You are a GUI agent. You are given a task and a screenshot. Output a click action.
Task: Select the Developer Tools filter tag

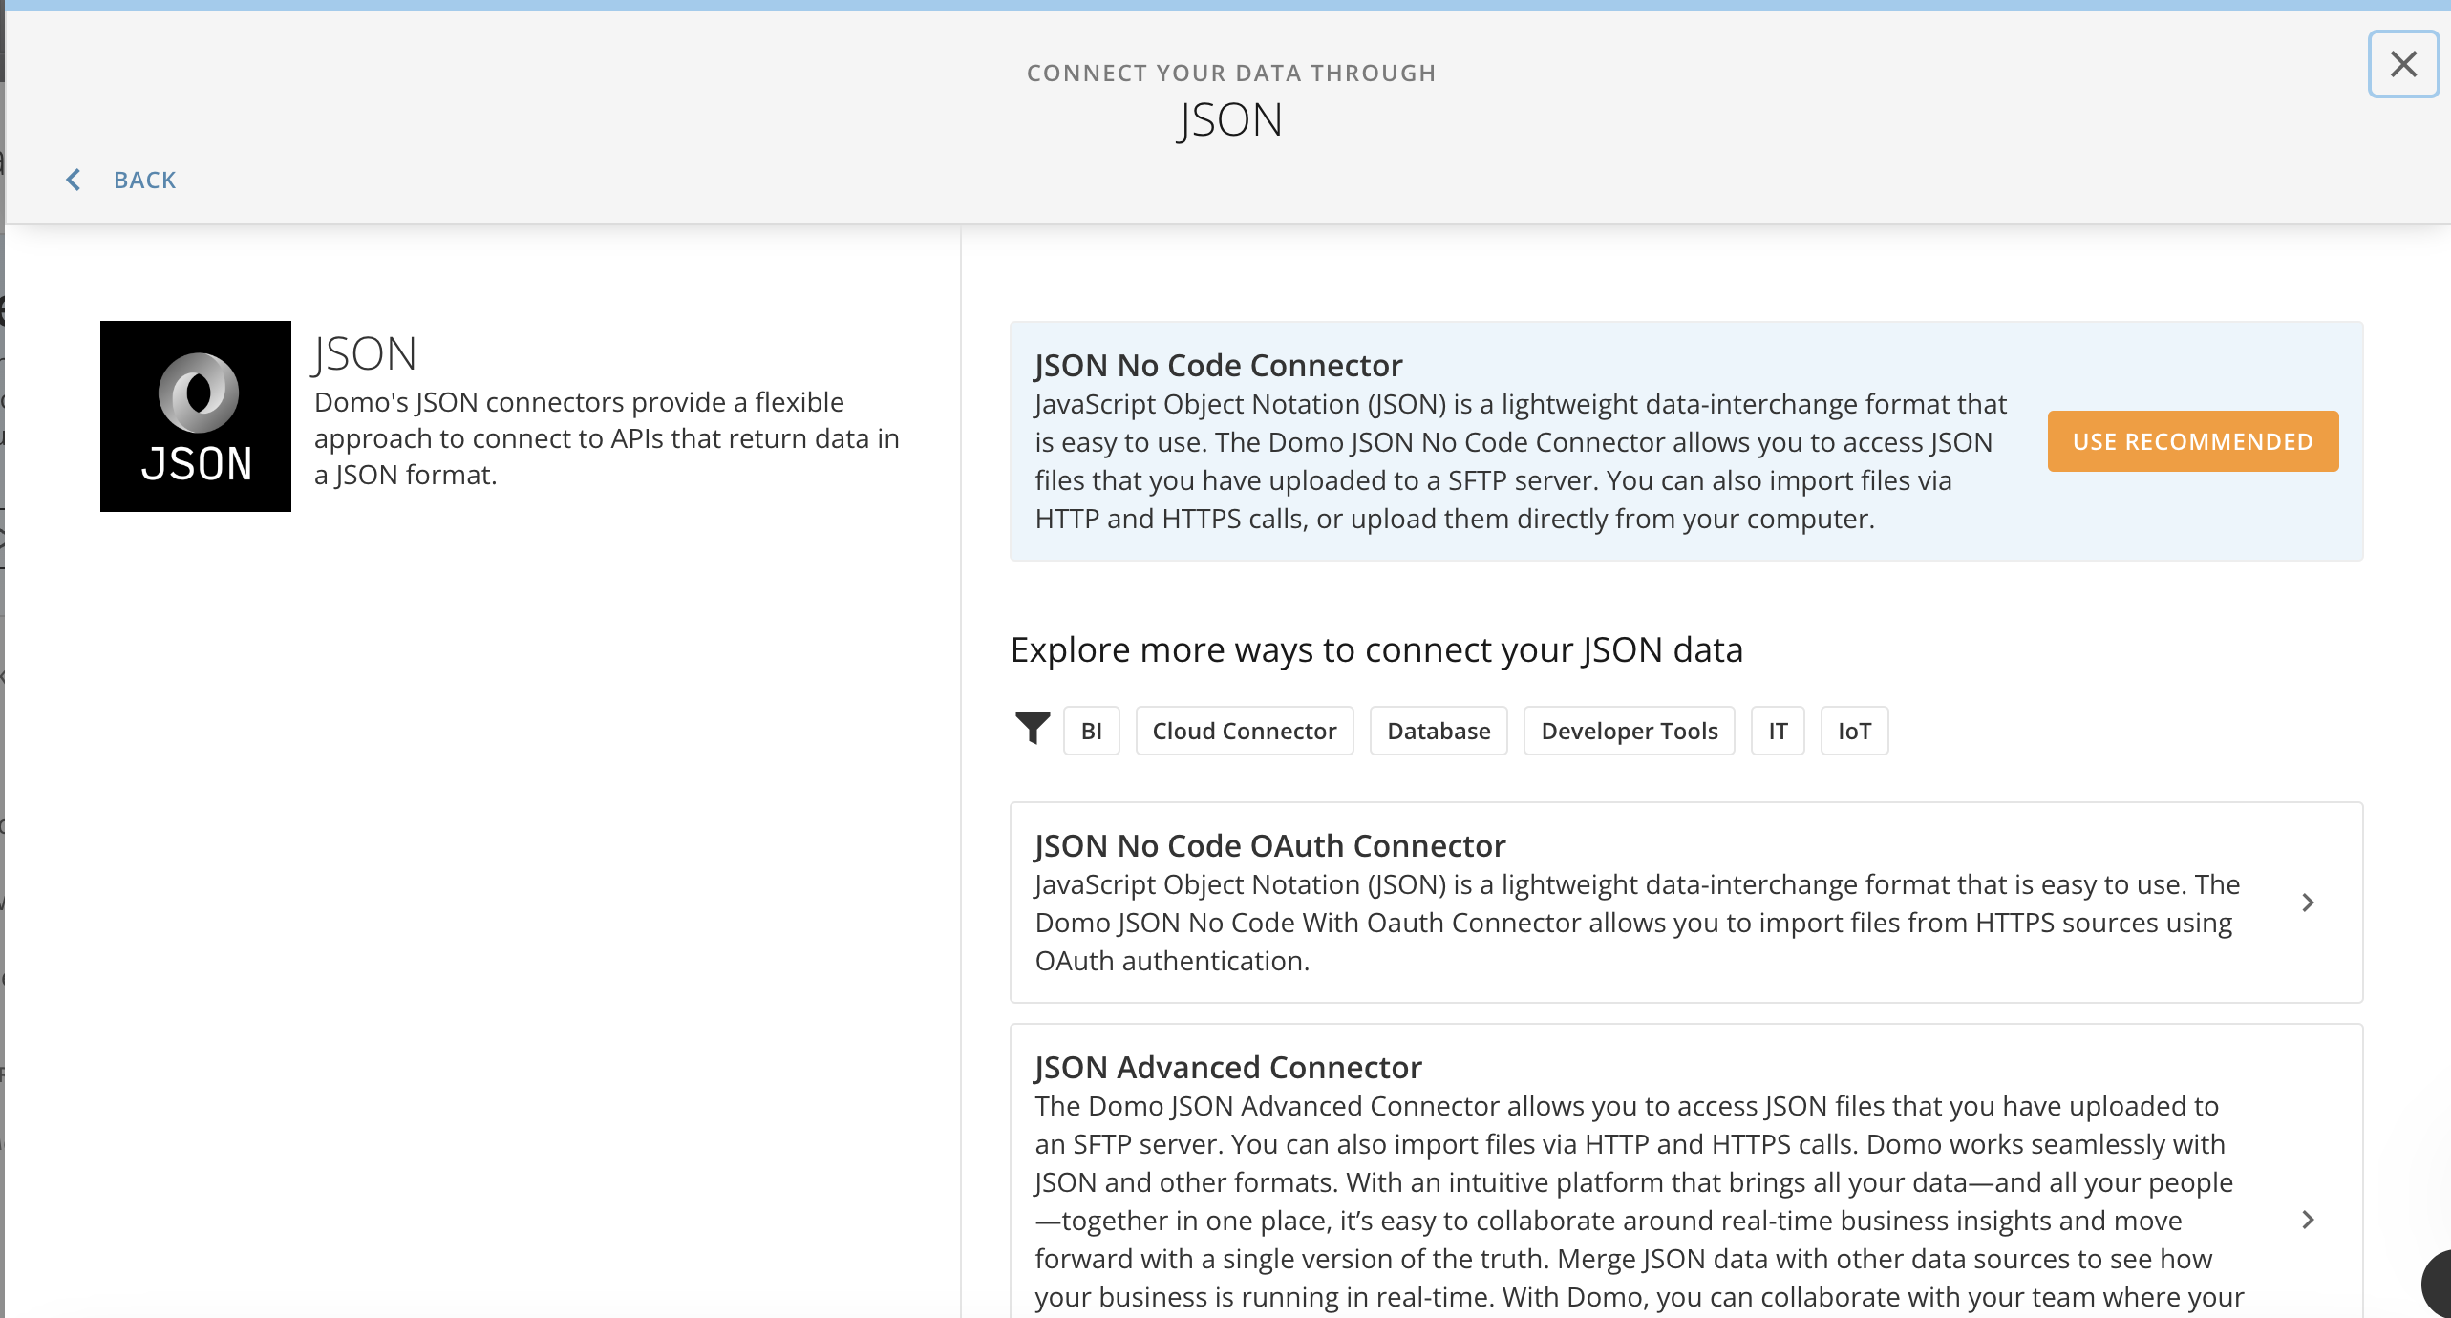click(x=1629, y=731)
